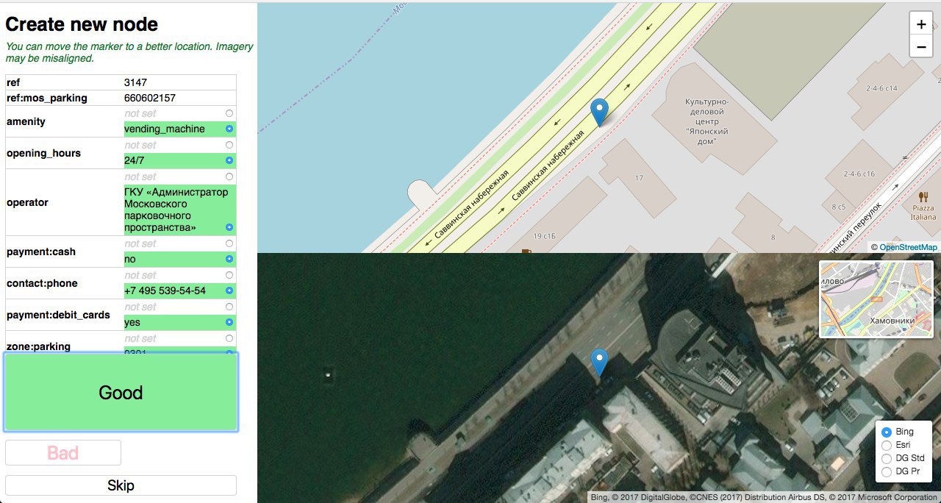941x503 pixels.
Task: Select the Bing imagery layer
Action: (886, 432)
